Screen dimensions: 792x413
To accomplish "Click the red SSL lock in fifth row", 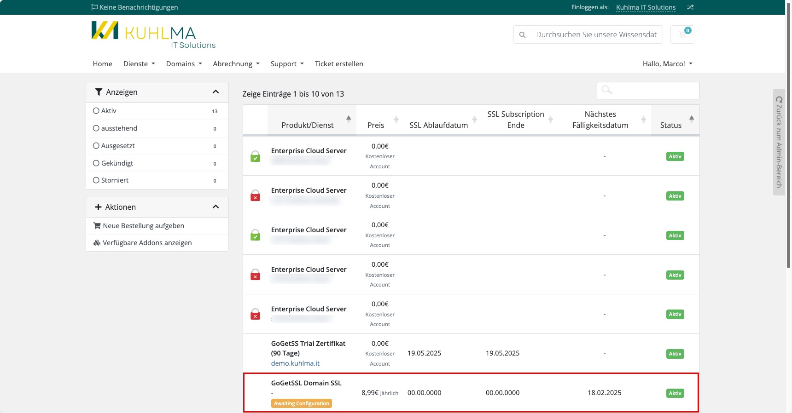I will click(x=255, y=314).
